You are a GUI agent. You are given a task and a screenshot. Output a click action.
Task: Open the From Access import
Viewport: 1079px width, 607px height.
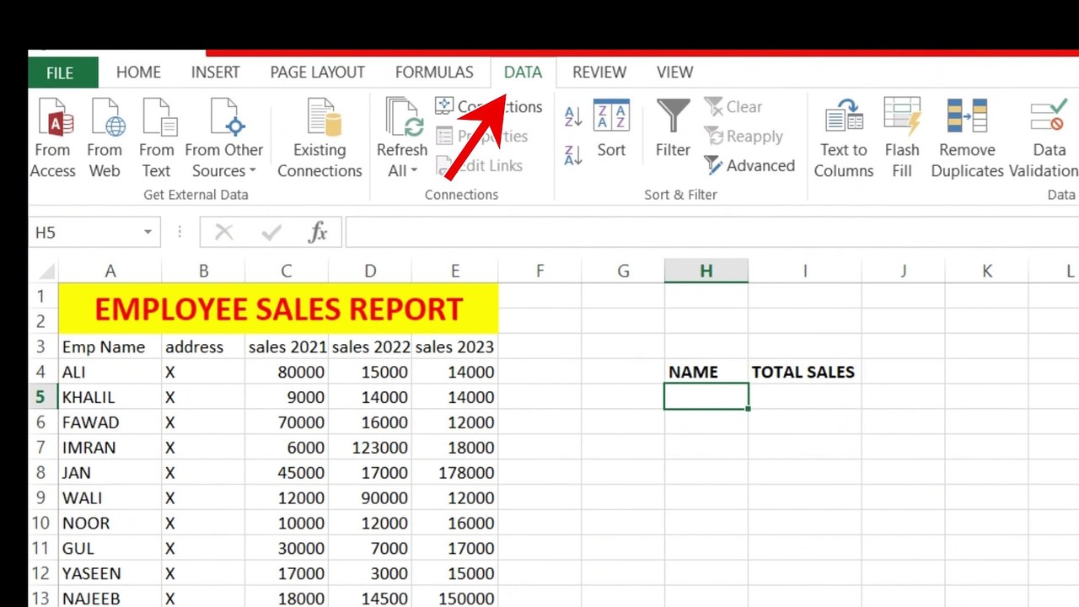(x=52, y=137)
